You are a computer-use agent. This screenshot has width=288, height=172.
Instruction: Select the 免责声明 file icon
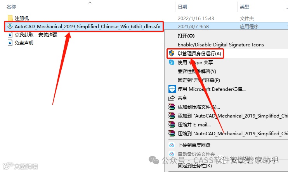click(x=10, y=43)
